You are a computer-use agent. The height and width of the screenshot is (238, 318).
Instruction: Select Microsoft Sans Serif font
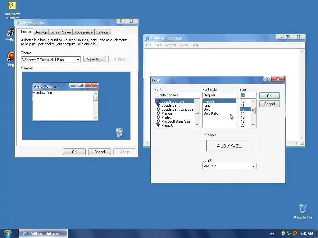point(175,121)
